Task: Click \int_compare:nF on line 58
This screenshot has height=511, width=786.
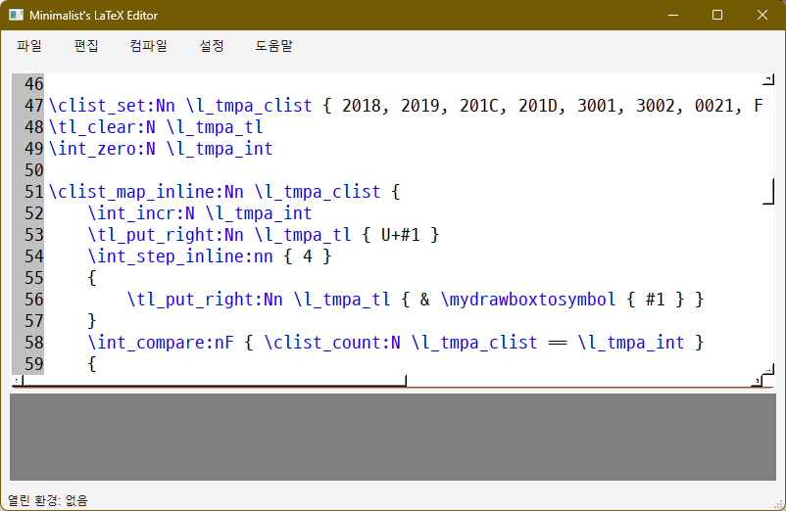Action: pyautogui.click(x=161, y=343)
